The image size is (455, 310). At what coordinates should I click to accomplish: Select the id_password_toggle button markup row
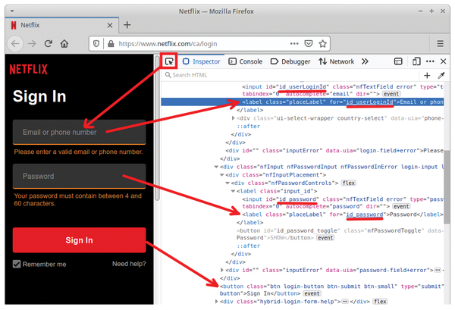(340, 234)
